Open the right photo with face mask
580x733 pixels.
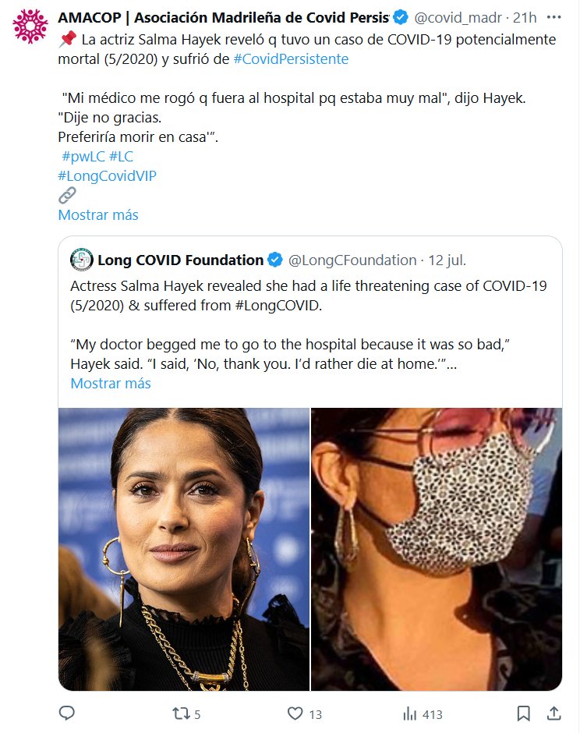[437, 549]
